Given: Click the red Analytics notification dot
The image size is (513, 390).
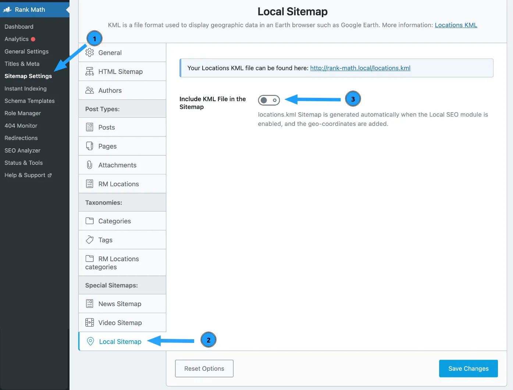Looking at the screenshot, I should (x=33, y=39).
